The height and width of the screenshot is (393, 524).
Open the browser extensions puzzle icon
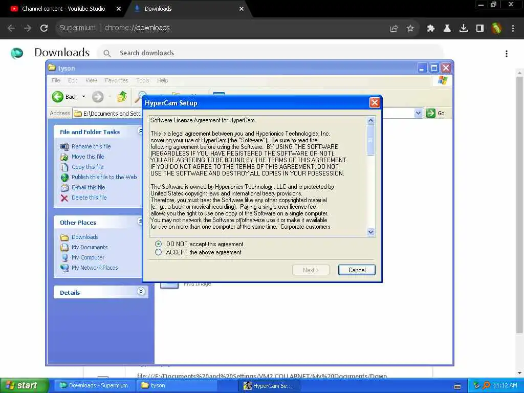pyautogui.click(x=431, y=29)
